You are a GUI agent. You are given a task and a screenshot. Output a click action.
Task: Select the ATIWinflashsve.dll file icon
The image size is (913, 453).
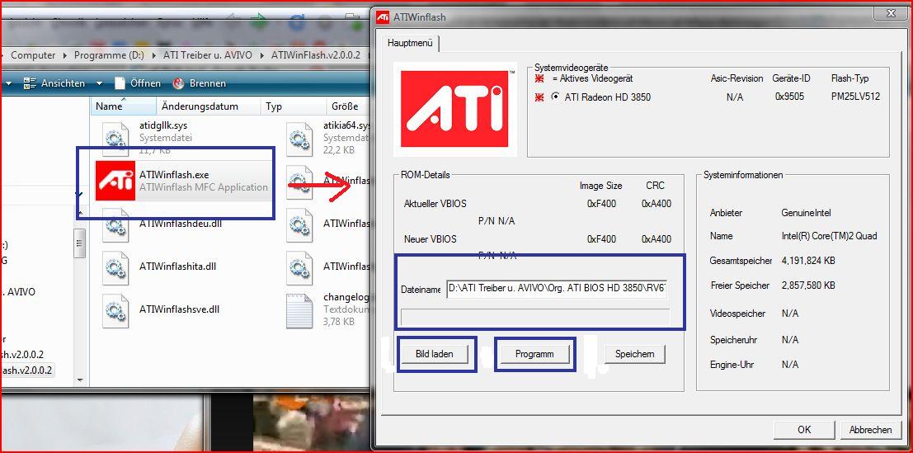coord(115,311)
